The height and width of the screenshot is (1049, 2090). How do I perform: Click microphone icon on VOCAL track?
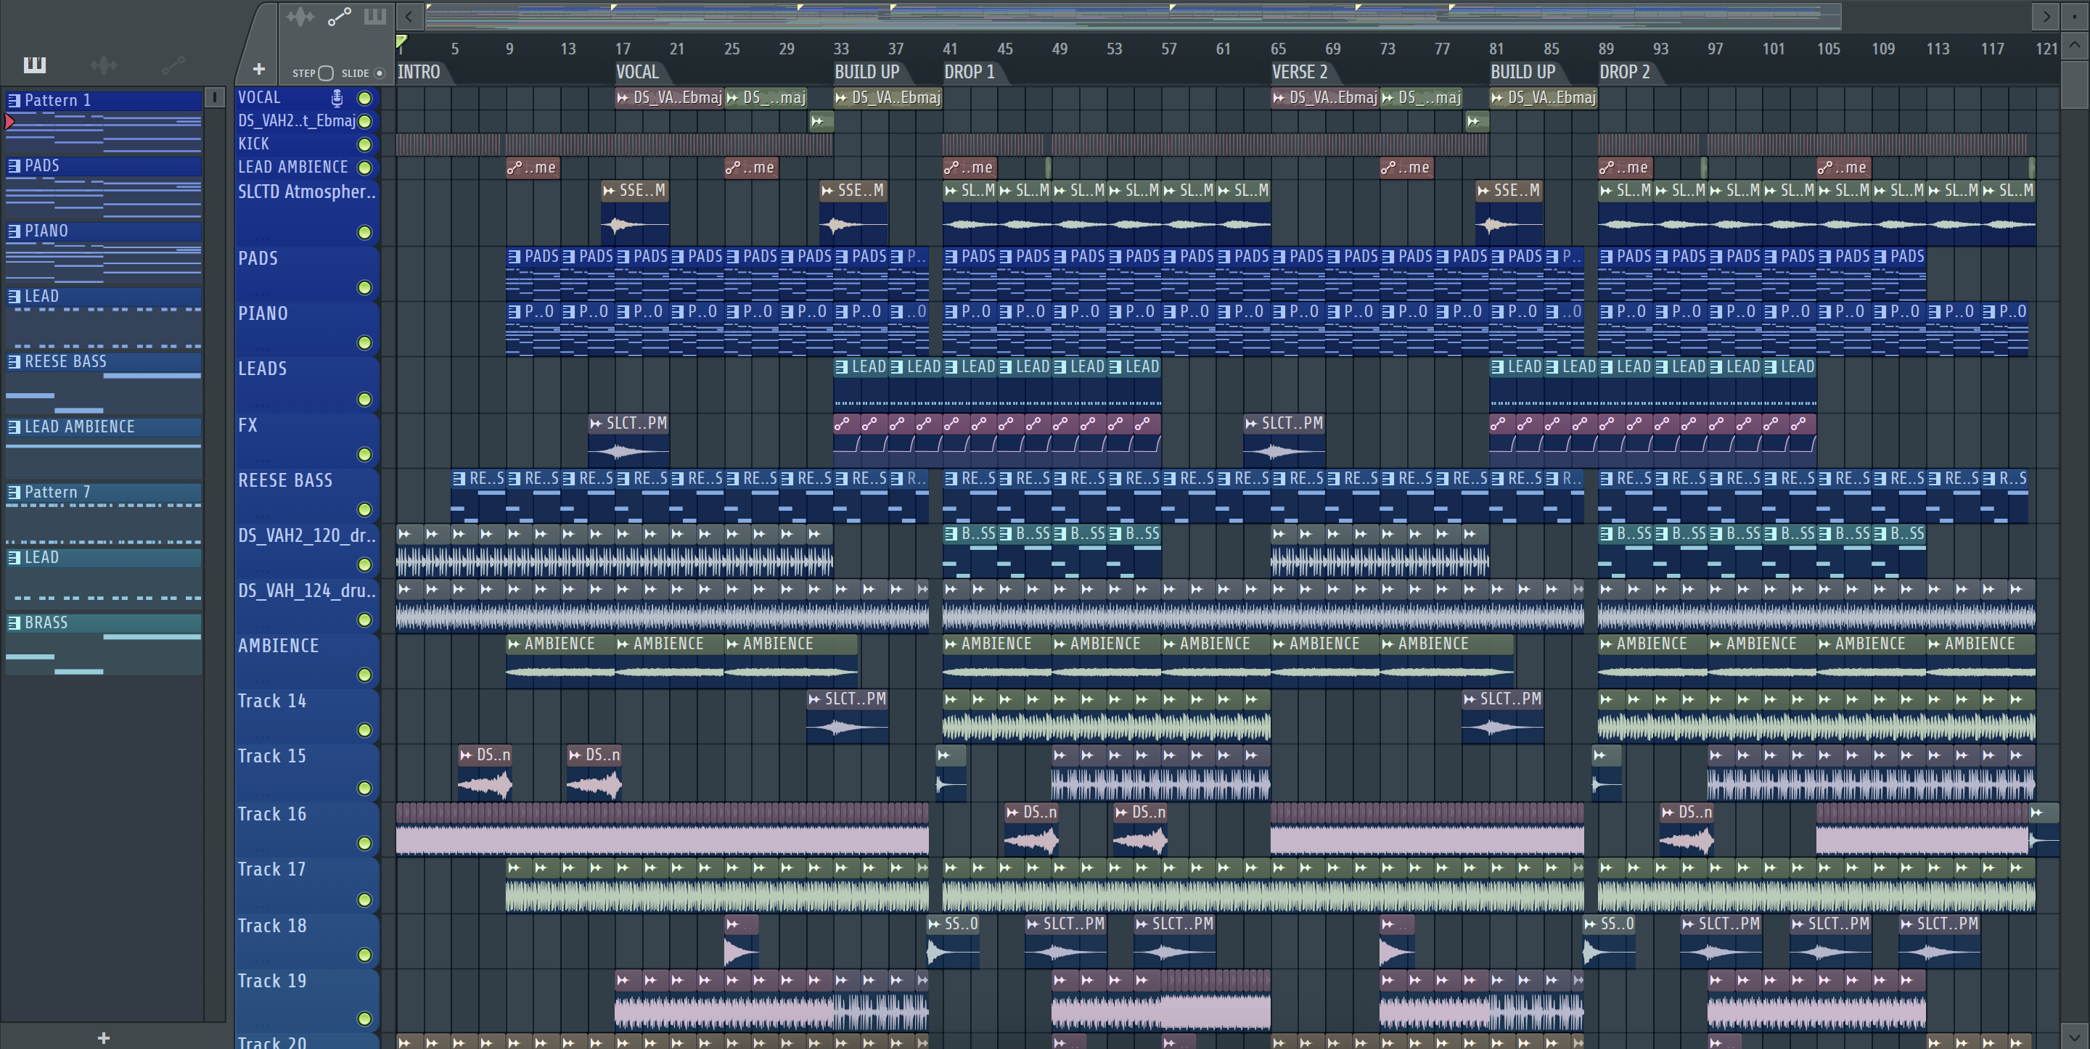point(337,98)
